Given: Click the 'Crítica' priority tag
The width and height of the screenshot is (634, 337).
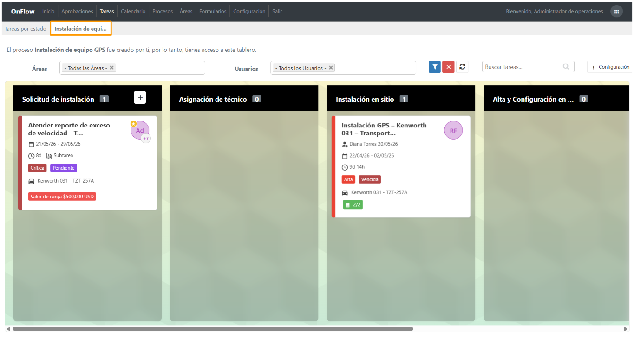Looking at the screenshot, I should (38, 168).
